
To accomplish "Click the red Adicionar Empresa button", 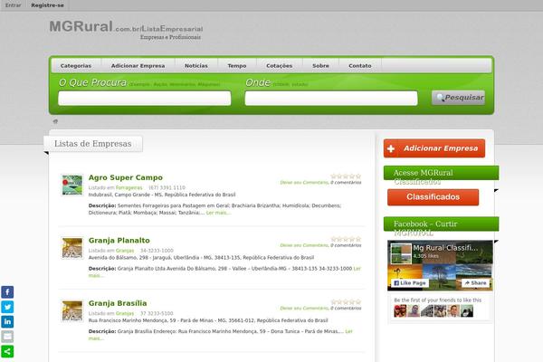I will (x=434, y=148).
